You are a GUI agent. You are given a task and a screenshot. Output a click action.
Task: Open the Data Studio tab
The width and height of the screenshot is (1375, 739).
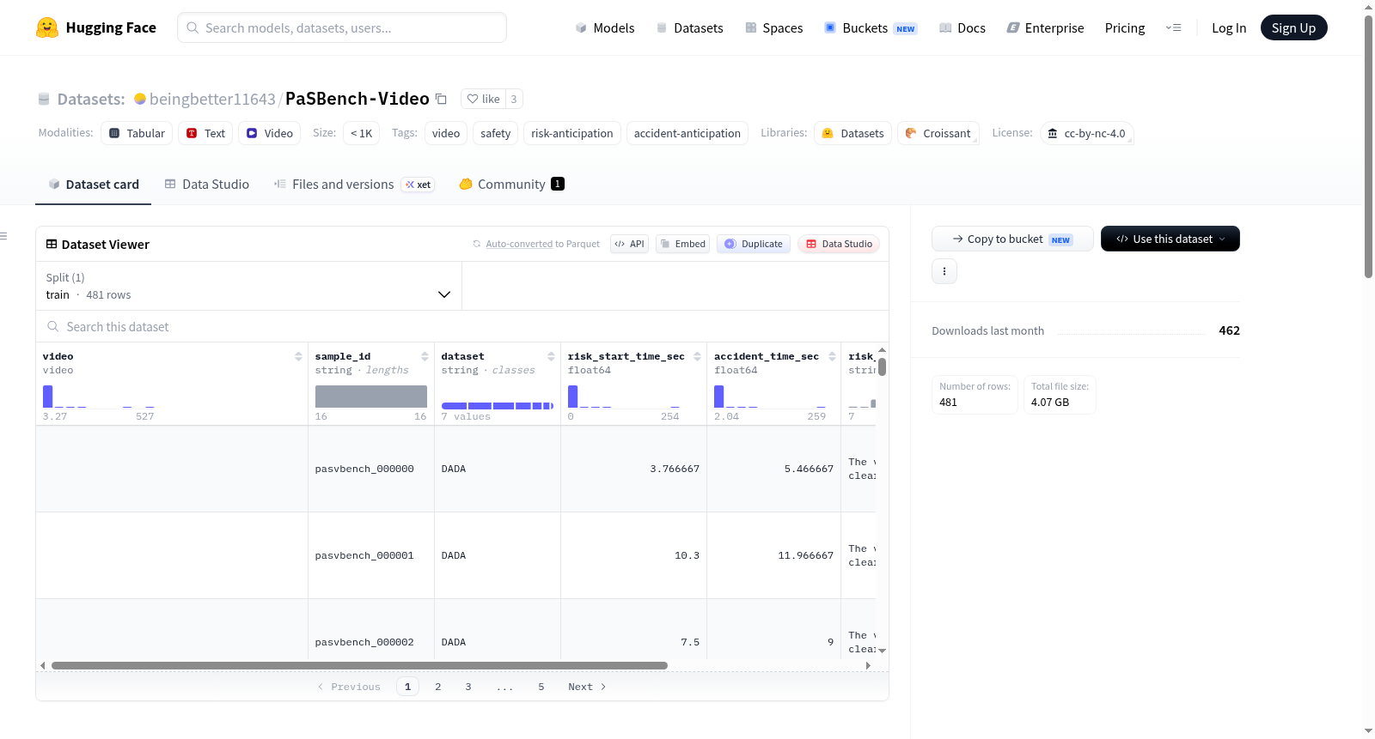point(207,185)
